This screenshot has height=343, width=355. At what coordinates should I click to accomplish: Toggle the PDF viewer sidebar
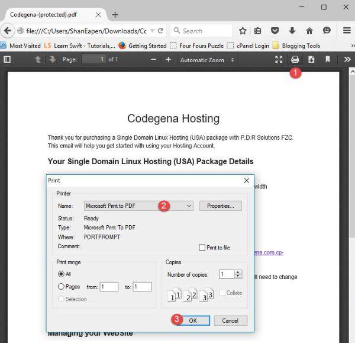click(7, 59)
